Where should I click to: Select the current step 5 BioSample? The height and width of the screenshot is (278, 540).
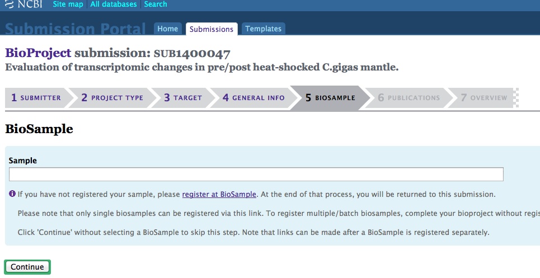330,98
